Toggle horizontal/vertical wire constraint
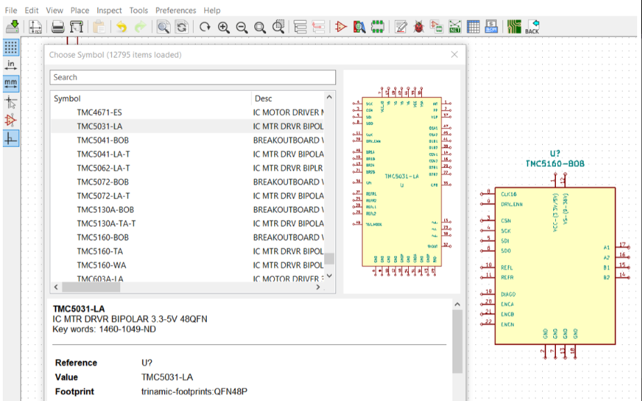This screenshot has width=642, height=401. pyautogui.click(x=10, y=139)
